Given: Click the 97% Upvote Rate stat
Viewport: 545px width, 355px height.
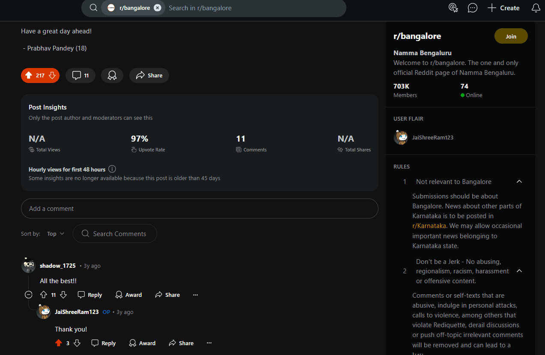Looking at the screenshot, I should [x=148, y=143].
